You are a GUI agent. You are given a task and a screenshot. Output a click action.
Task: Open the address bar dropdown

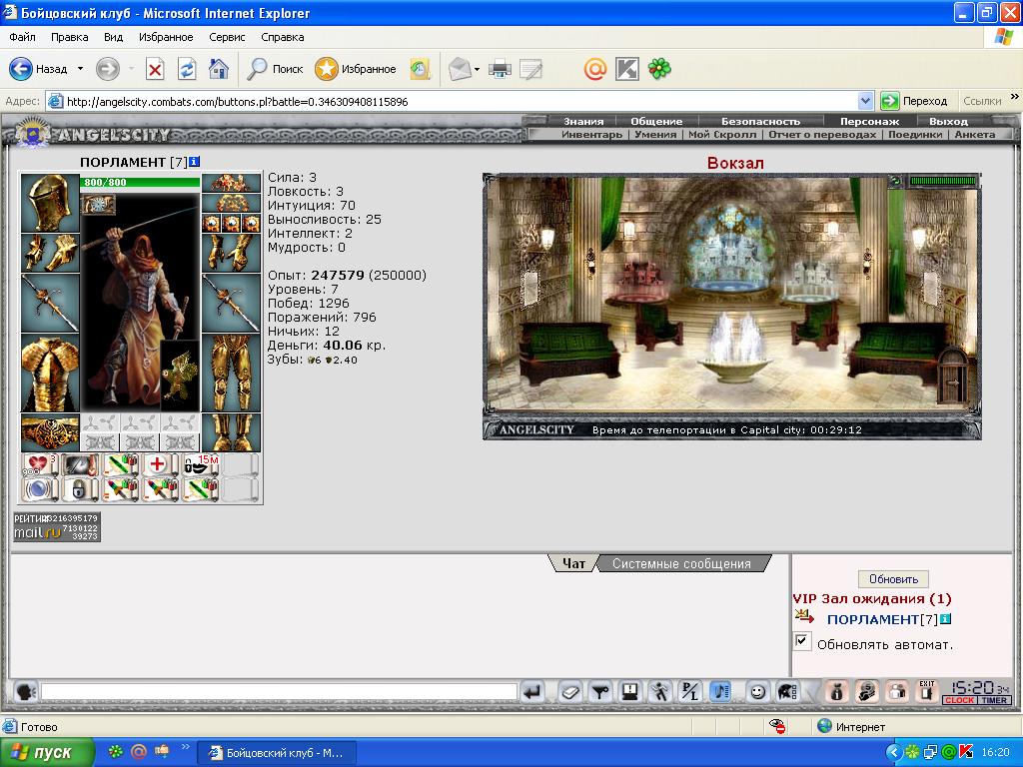(x=866, y=101)
